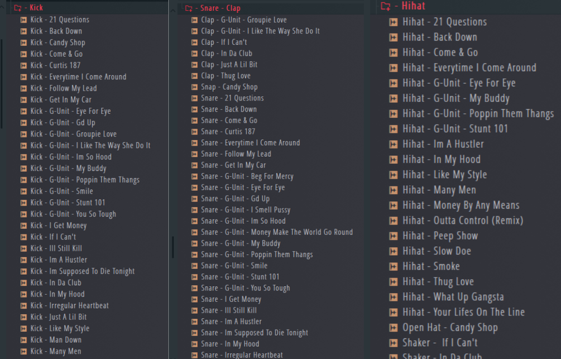Select Snare - Im A Hustler

tap(232, 322)
